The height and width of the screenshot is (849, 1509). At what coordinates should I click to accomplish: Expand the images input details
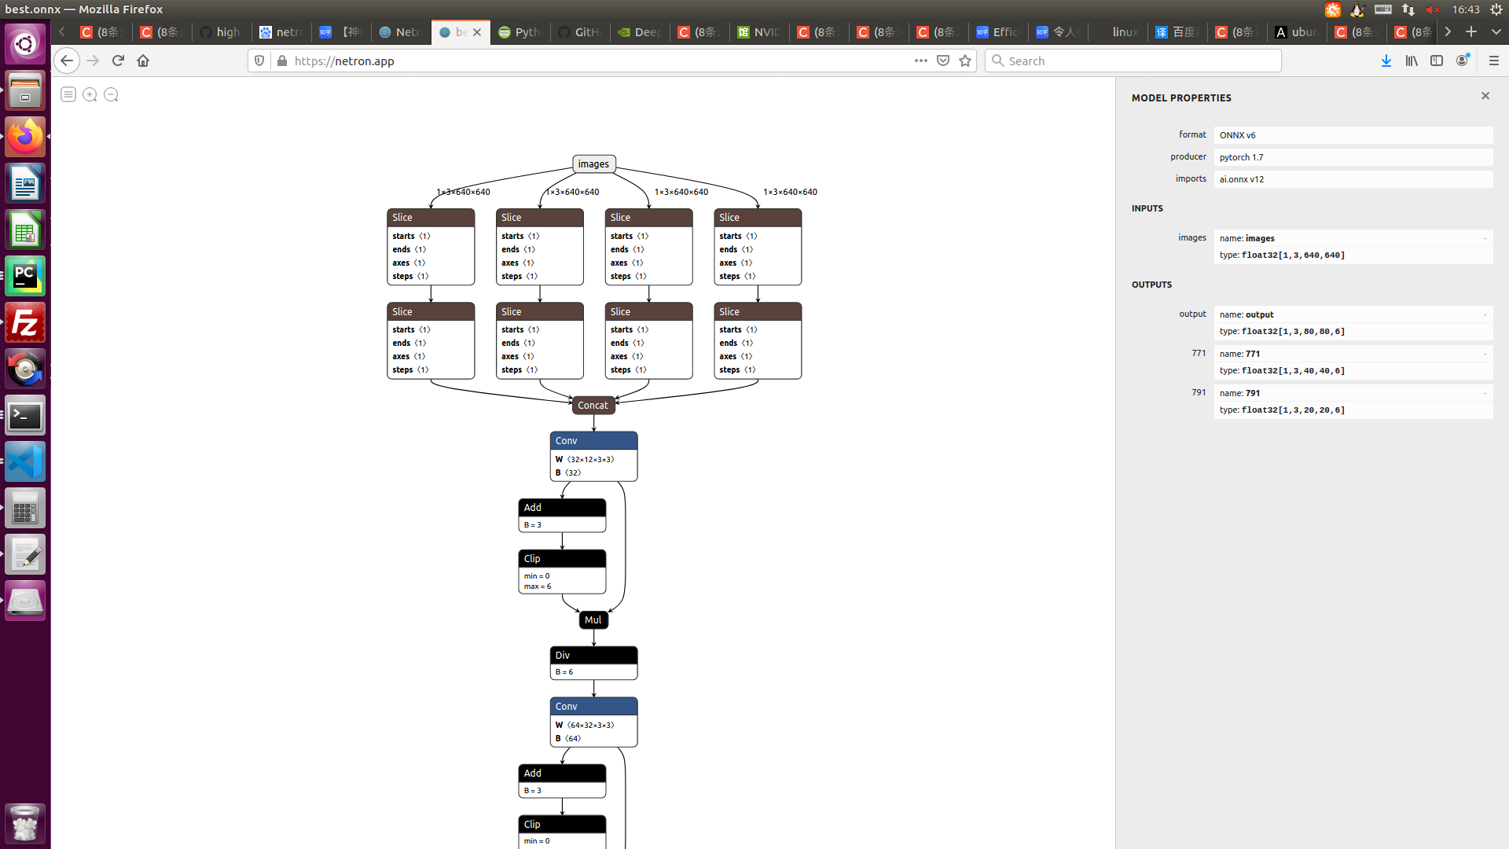[x=1485, y=238]
